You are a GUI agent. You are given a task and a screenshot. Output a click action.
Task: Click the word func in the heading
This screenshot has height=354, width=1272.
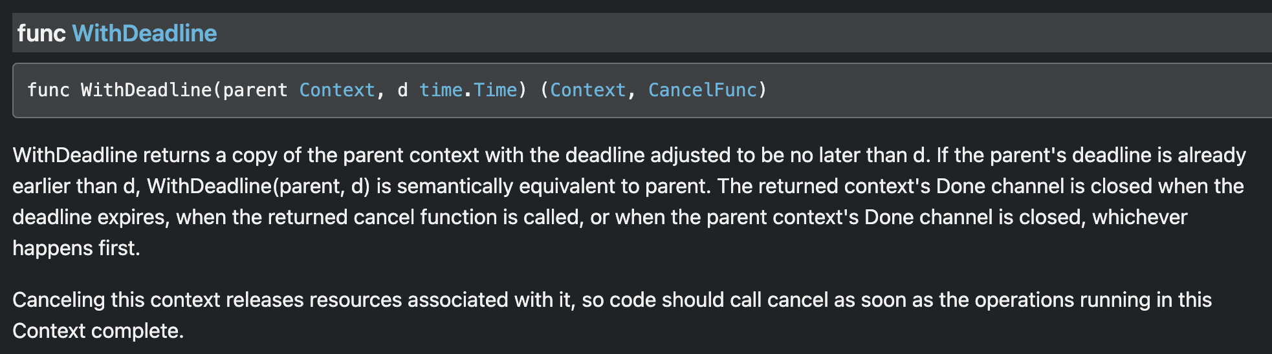(x=41, y=33)
